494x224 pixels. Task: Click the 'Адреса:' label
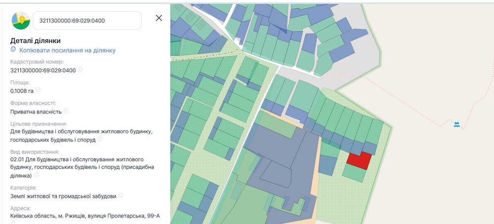20,208
